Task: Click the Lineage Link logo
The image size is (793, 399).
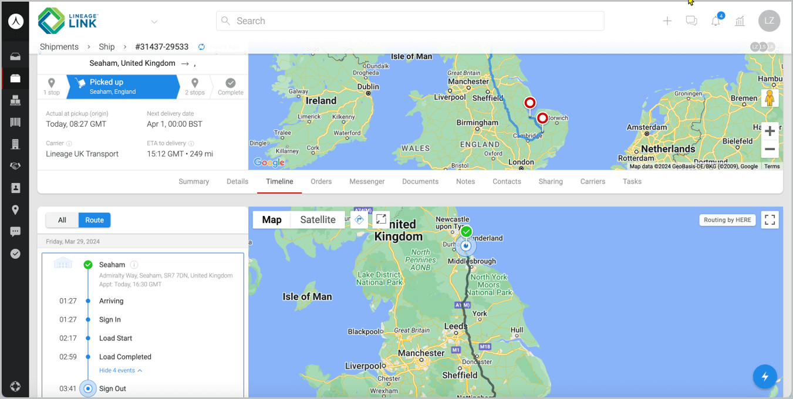Action: click(x=68, y=21)
